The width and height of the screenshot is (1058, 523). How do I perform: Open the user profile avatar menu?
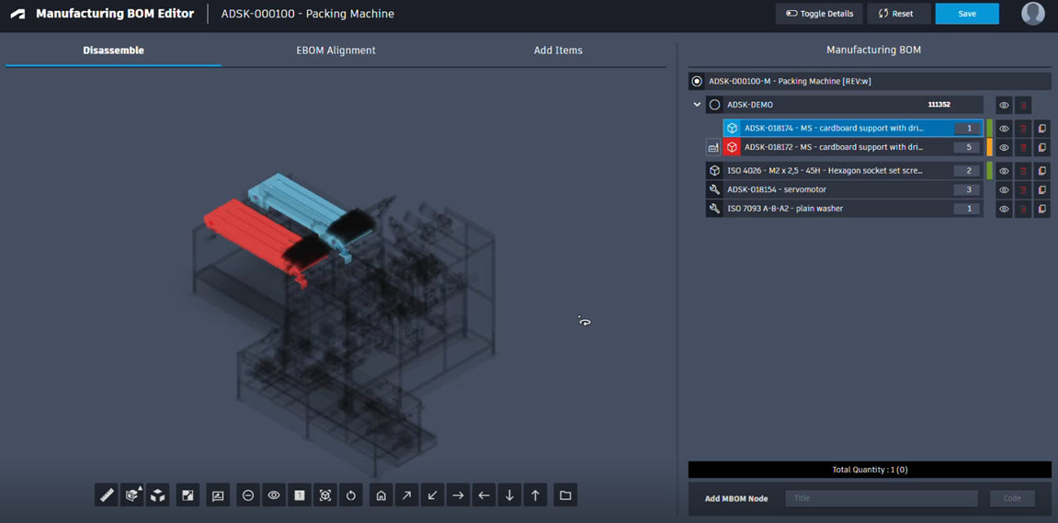coord(1033,14)
